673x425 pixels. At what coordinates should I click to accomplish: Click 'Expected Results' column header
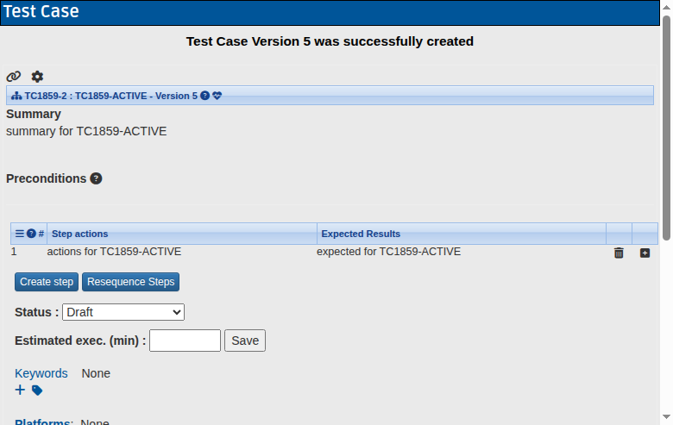[361, 234]
